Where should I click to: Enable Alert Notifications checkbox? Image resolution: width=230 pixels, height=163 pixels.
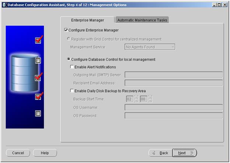click(x=72, y=67)
